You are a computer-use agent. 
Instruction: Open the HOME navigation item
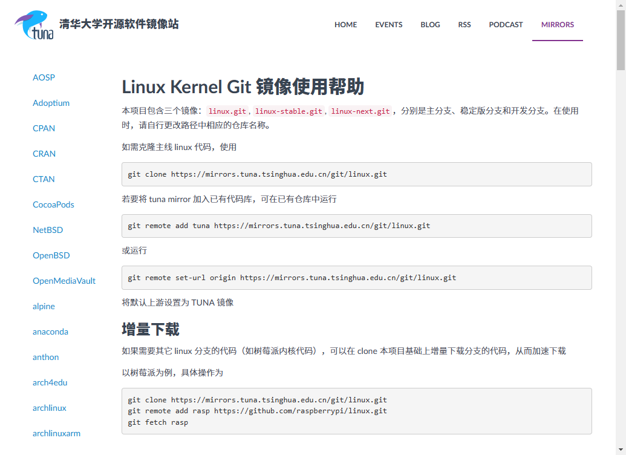pyautogui.click(x=346, y=24)
